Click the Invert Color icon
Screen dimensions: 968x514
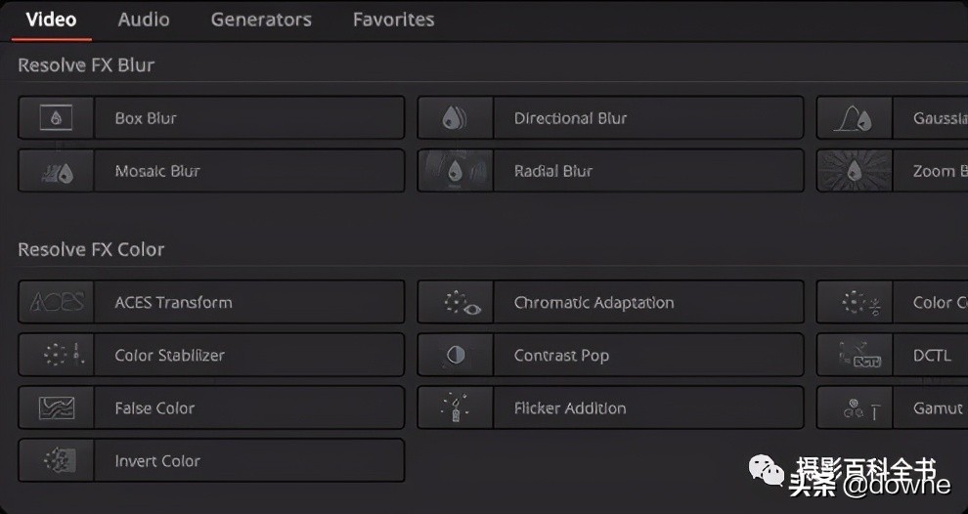coord(56,461)
